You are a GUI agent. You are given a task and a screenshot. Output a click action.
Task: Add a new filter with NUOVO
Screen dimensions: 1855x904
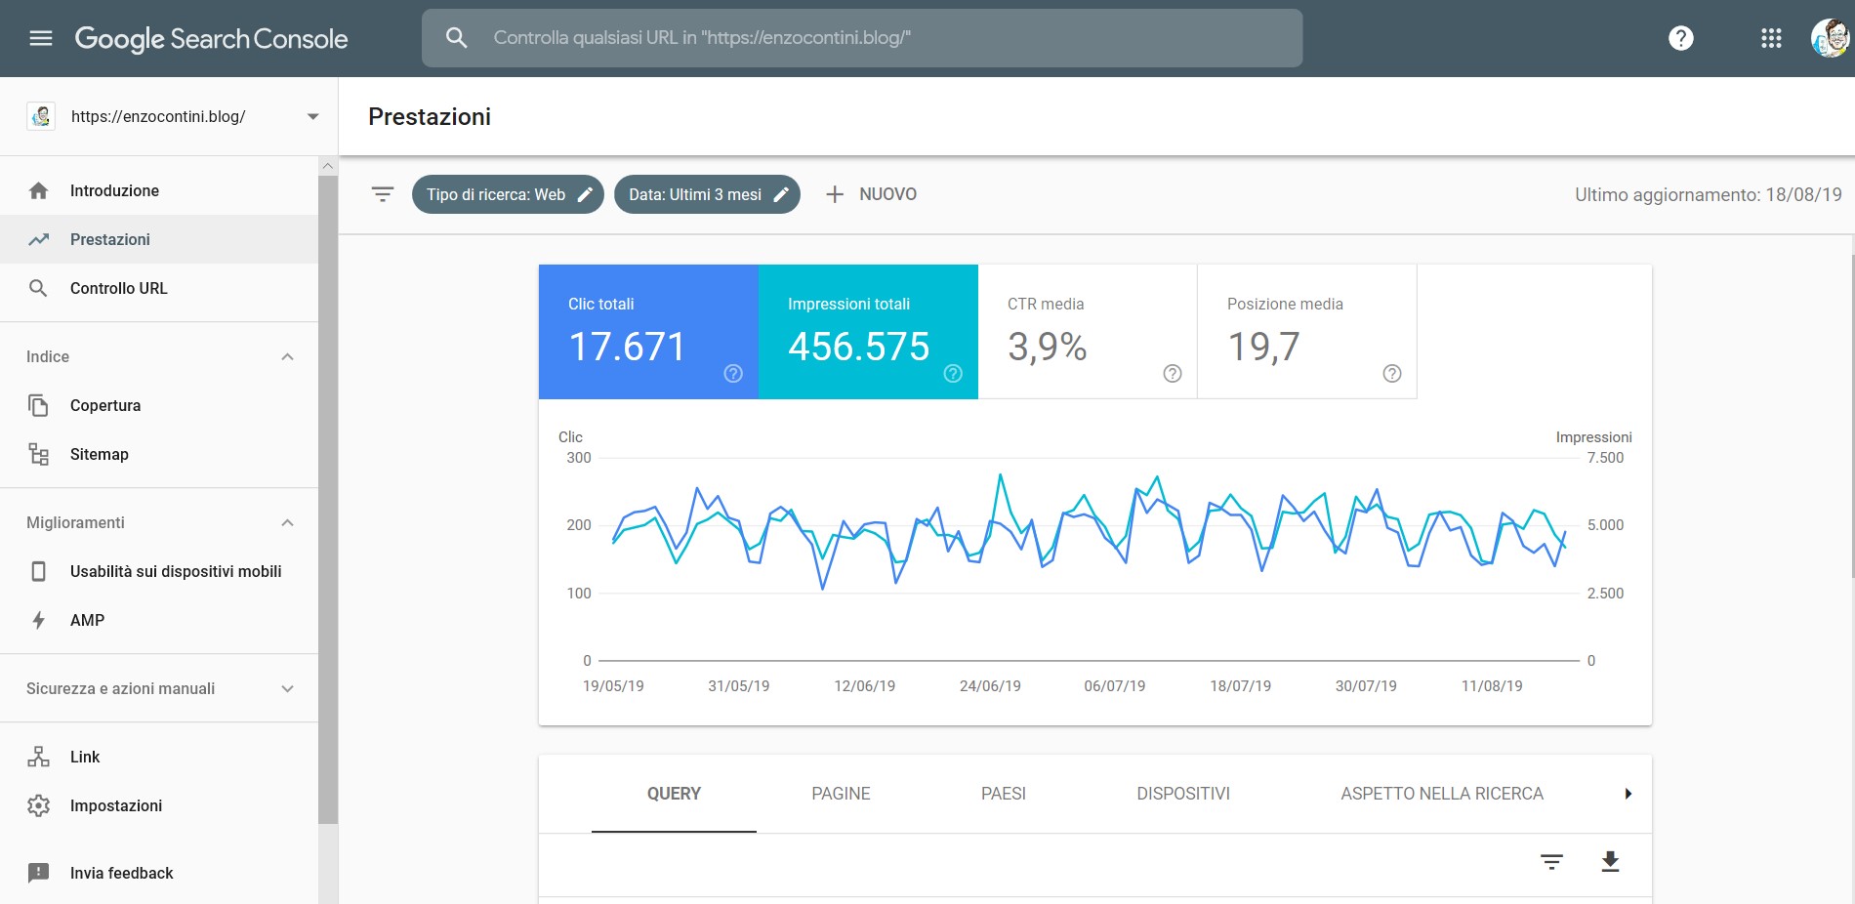point(872,194)
